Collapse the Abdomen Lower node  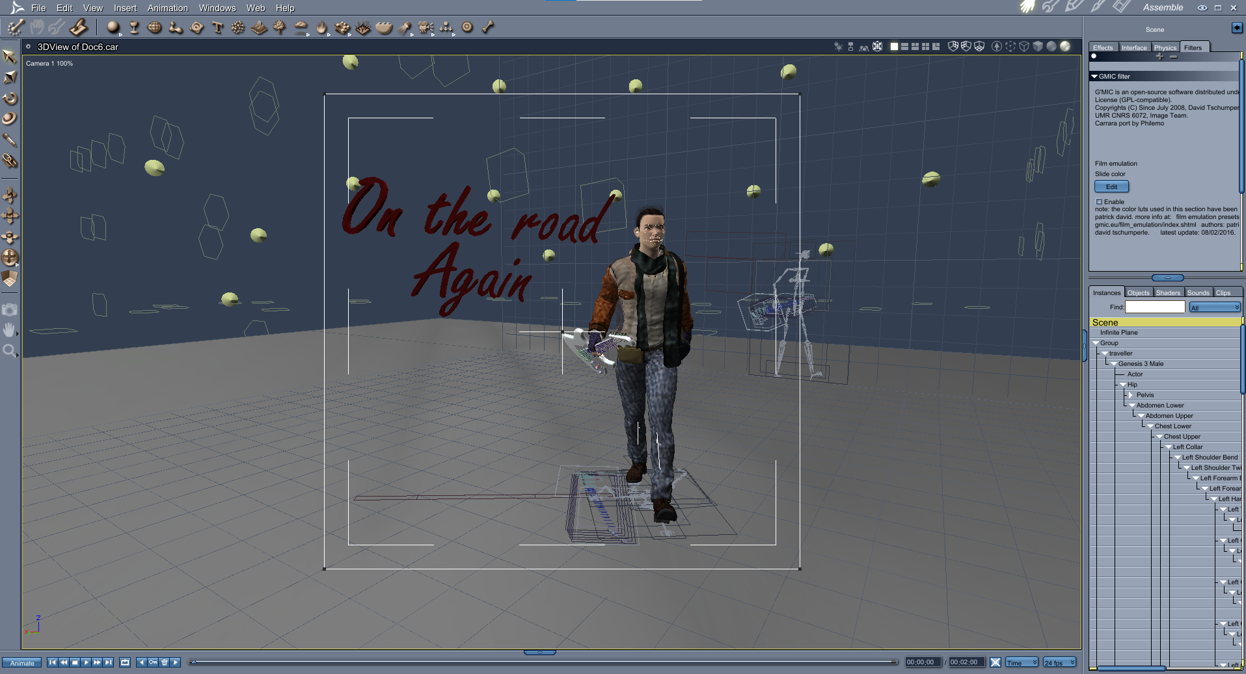(1132, 406)
